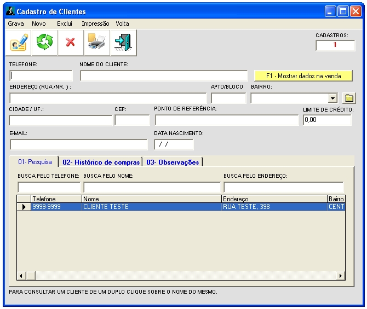Screen dimensions: 367x309
Task: Click the application icon in title bar
Action: point(10,11)
